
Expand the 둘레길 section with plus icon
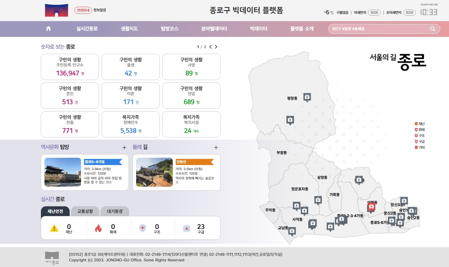click(216, 148)
